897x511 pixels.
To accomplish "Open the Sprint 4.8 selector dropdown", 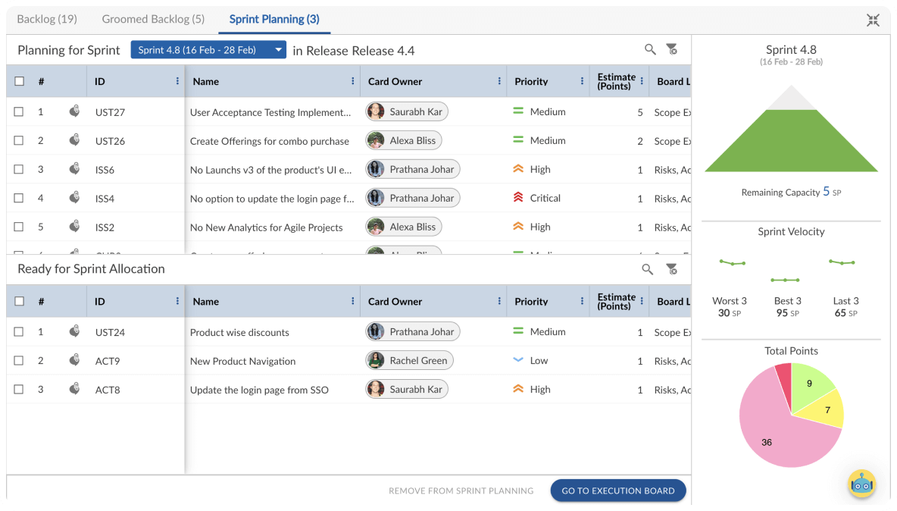I will (x=208, y=50).
